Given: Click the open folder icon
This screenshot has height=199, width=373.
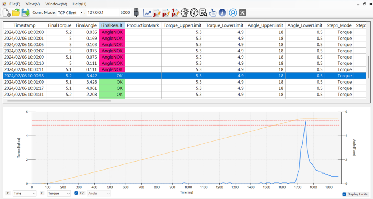Looking at the screenshot, I should (16, 13).
